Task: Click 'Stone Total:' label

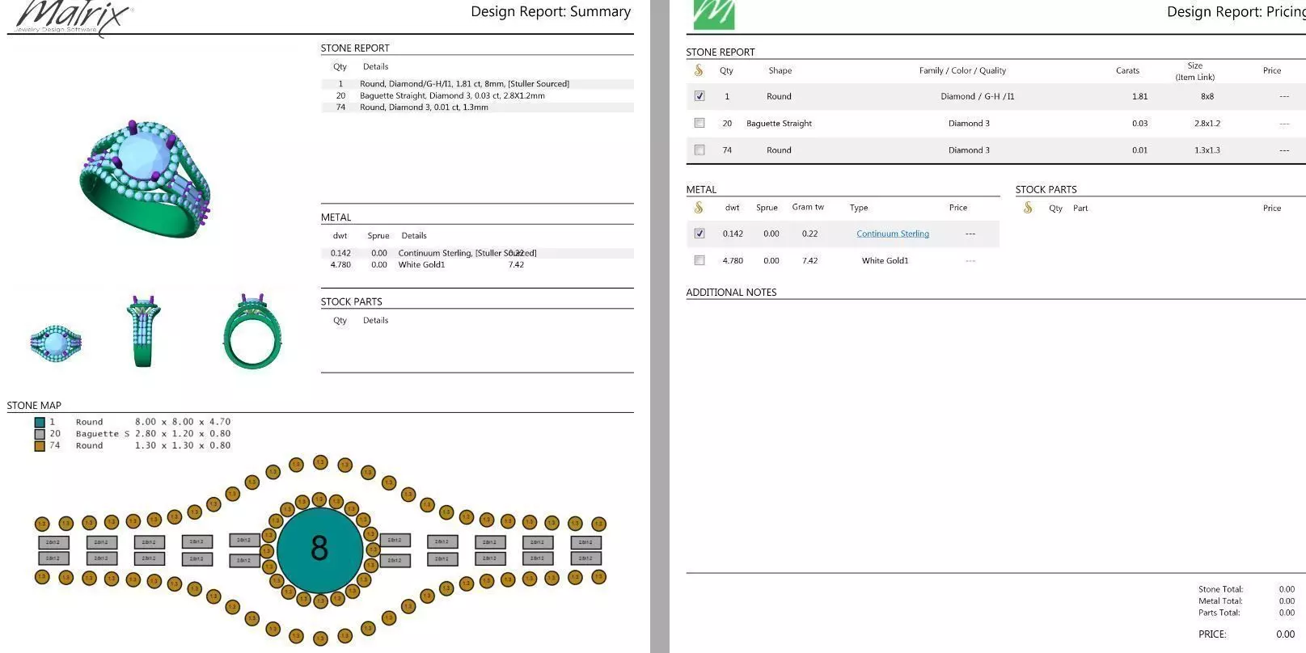Action: tap(1220, 589)
